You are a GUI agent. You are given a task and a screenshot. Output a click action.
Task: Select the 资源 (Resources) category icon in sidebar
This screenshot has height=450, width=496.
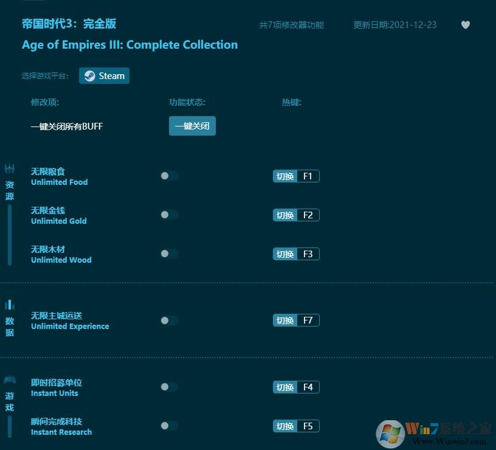coord(9,168)
